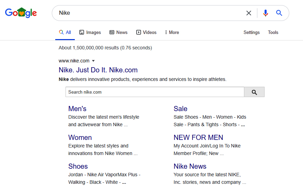
Task: Open the More search options menu
Action: click(x=172, y=33)
